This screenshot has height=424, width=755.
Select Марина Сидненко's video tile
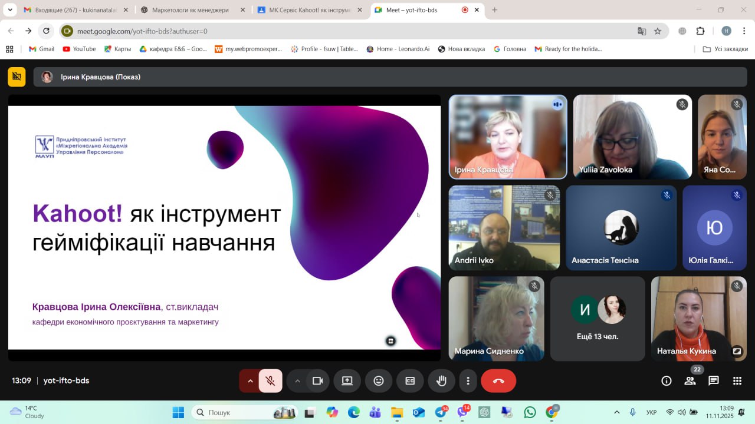click(497, 319)
